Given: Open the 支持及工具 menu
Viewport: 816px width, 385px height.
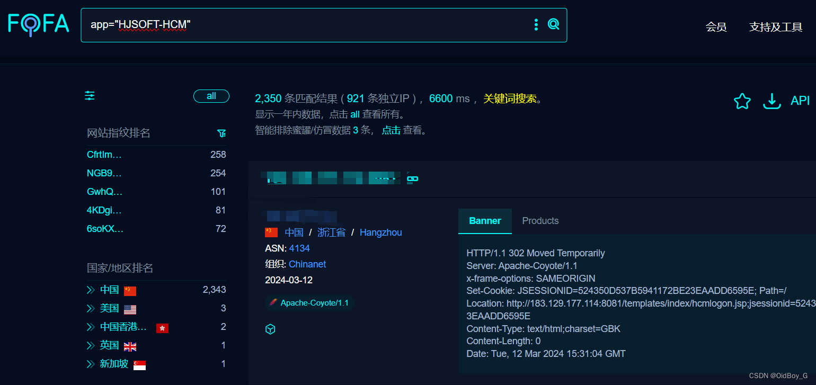Looking at the screenshot, I should click(x=776, y=27).
